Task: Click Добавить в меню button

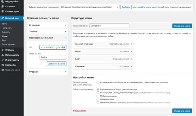Action: click(57, 64)
